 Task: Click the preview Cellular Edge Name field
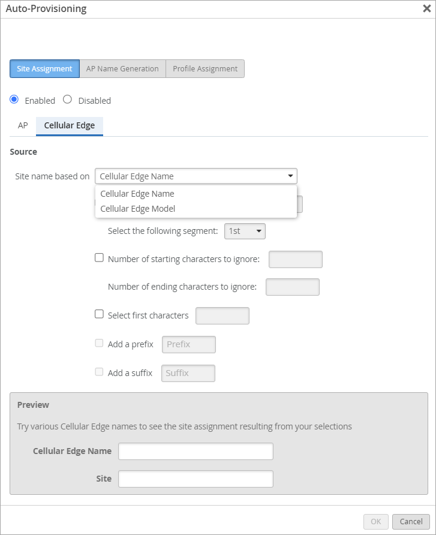pyautogui.click(x=196, y=451)
